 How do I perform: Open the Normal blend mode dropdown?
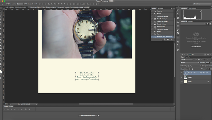coord(190,63)
